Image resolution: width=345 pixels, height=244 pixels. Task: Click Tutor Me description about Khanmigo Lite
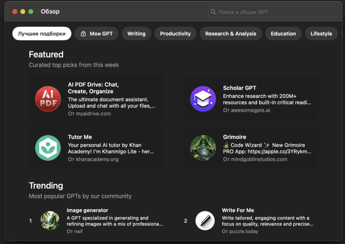click(111, 148)
